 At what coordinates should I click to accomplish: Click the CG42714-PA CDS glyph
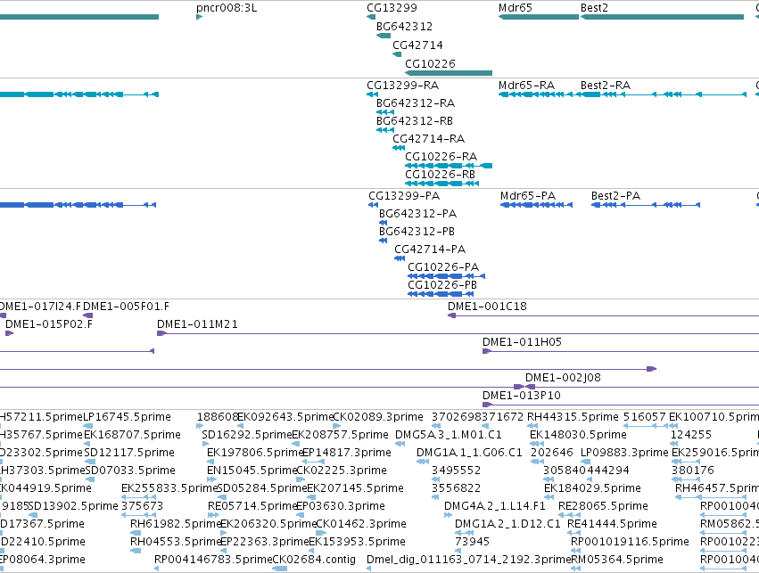pos(400,258)
